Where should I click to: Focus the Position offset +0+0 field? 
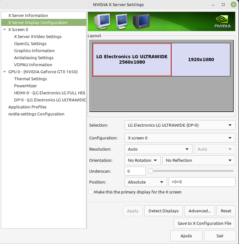(202, 182)
